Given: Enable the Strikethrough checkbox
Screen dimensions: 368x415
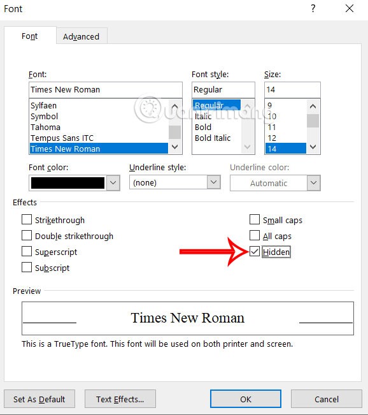Looking at the screenshot, I should (27, 219).
